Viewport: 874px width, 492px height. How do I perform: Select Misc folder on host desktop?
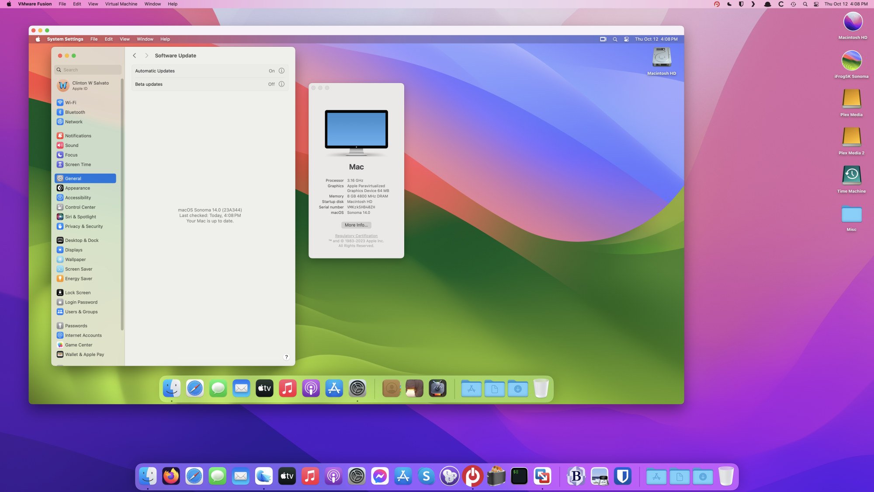[852, 218]
